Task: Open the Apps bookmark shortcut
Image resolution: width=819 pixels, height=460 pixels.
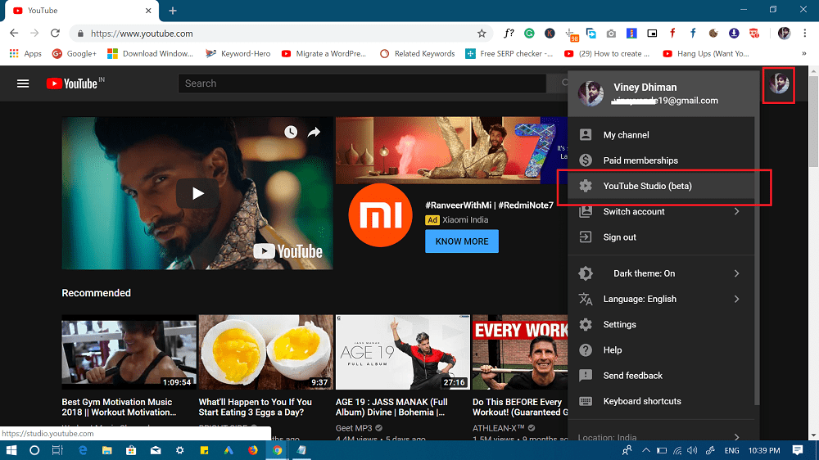Action: click(x=25, y=53)
